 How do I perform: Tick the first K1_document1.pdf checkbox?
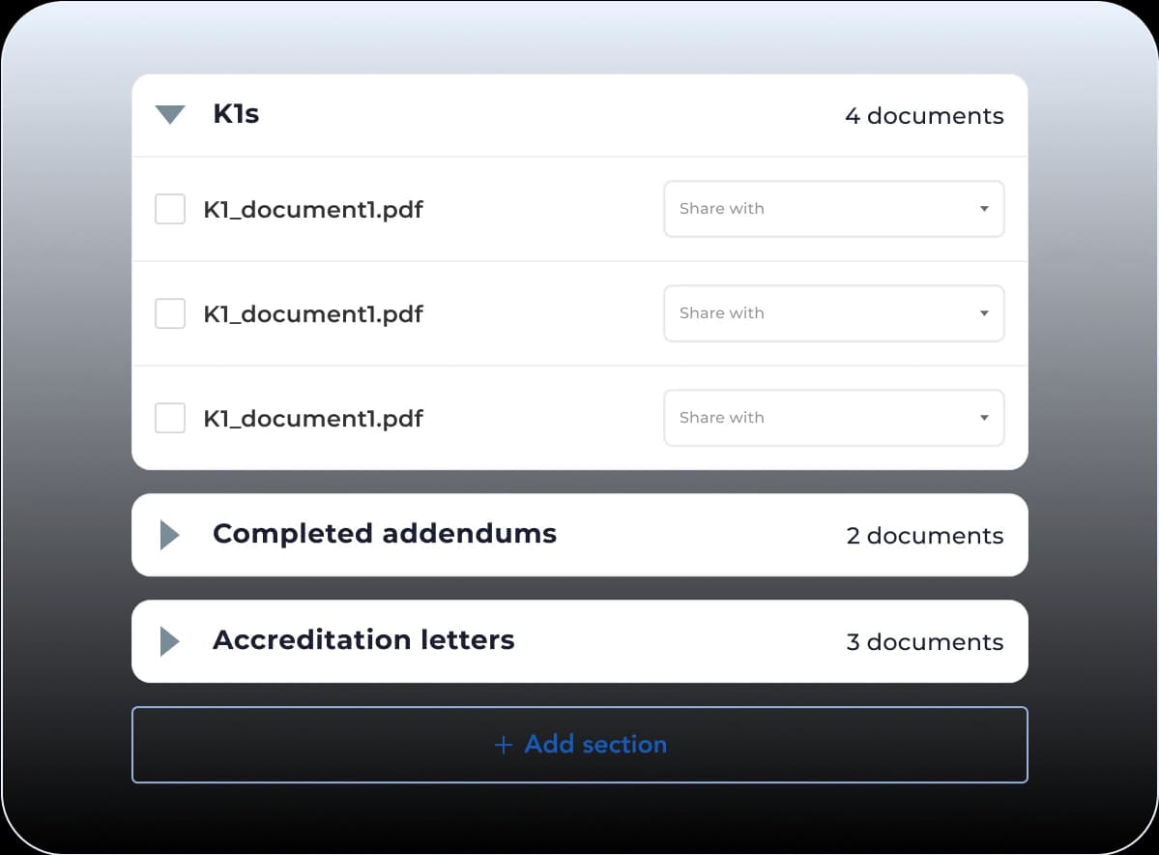(x=170, y=209)
